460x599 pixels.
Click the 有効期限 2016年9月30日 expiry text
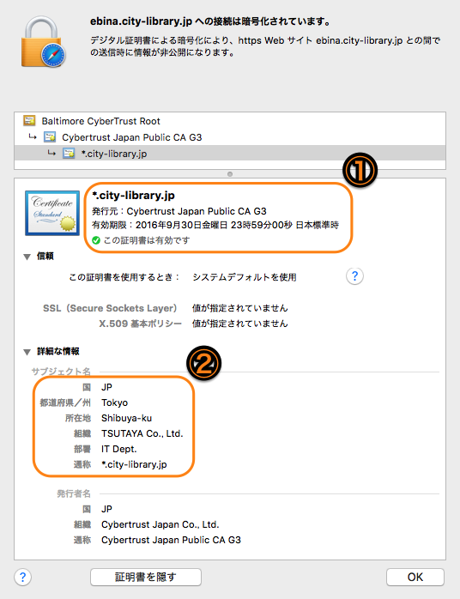click(x=215, y=225)
